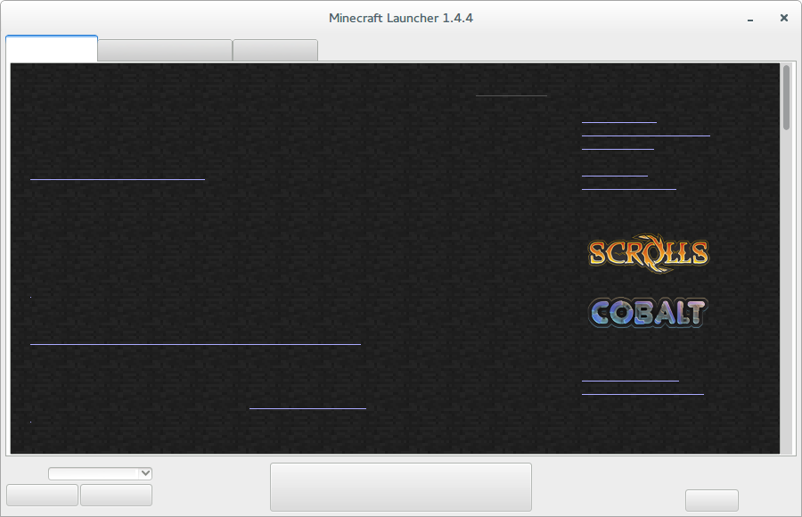802x517 pixels.
Task: Switch to the third, rightmost tab
Action: [x=274, y=51]
